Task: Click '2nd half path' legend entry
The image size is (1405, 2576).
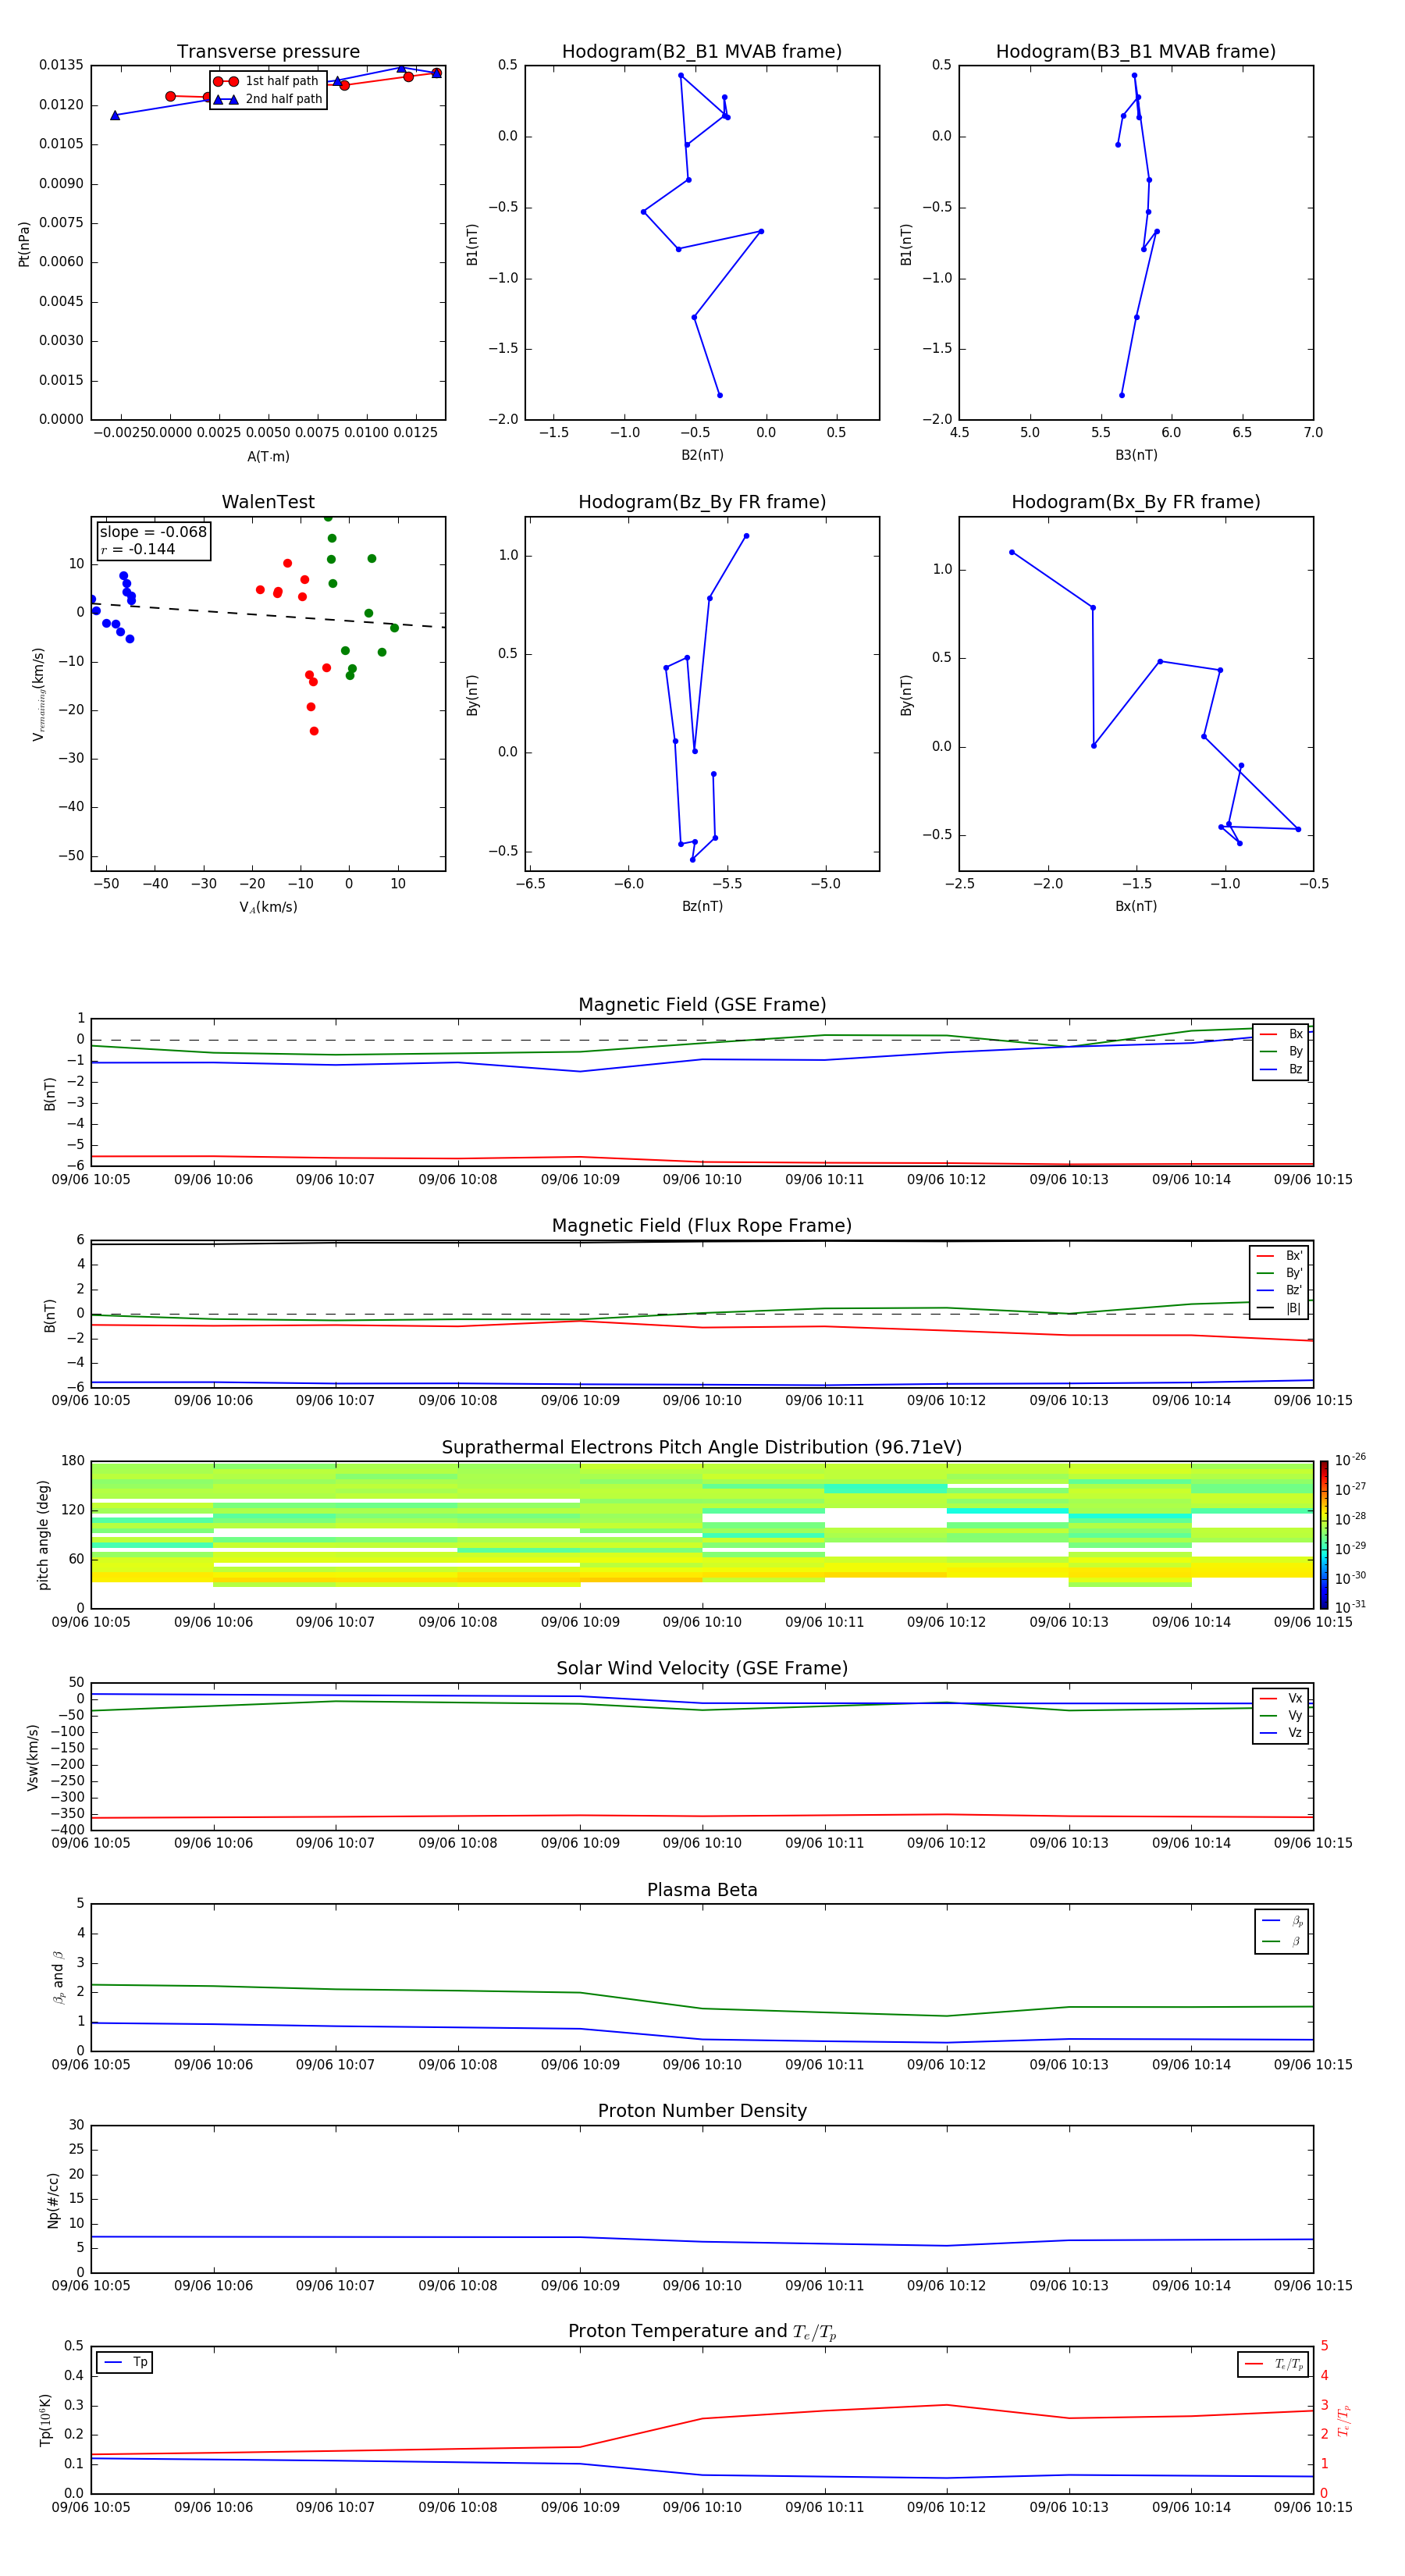Action: tap(267, 99)
